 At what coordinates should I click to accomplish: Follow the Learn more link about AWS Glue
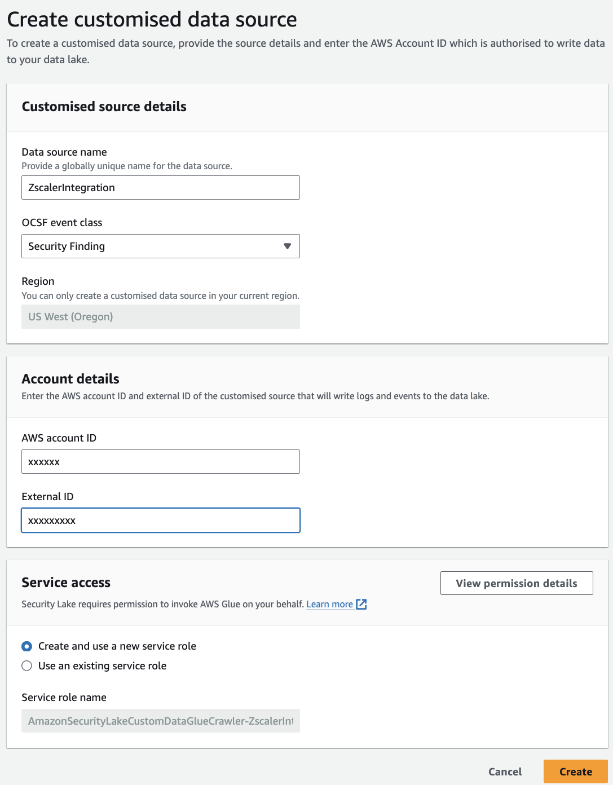tap(330, 604)
